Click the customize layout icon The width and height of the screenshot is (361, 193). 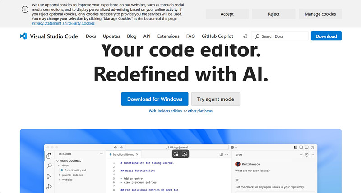(312, 147)
